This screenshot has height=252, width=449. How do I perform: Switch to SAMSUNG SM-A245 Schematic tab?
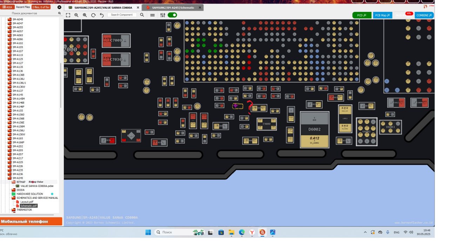pos(173,7)
